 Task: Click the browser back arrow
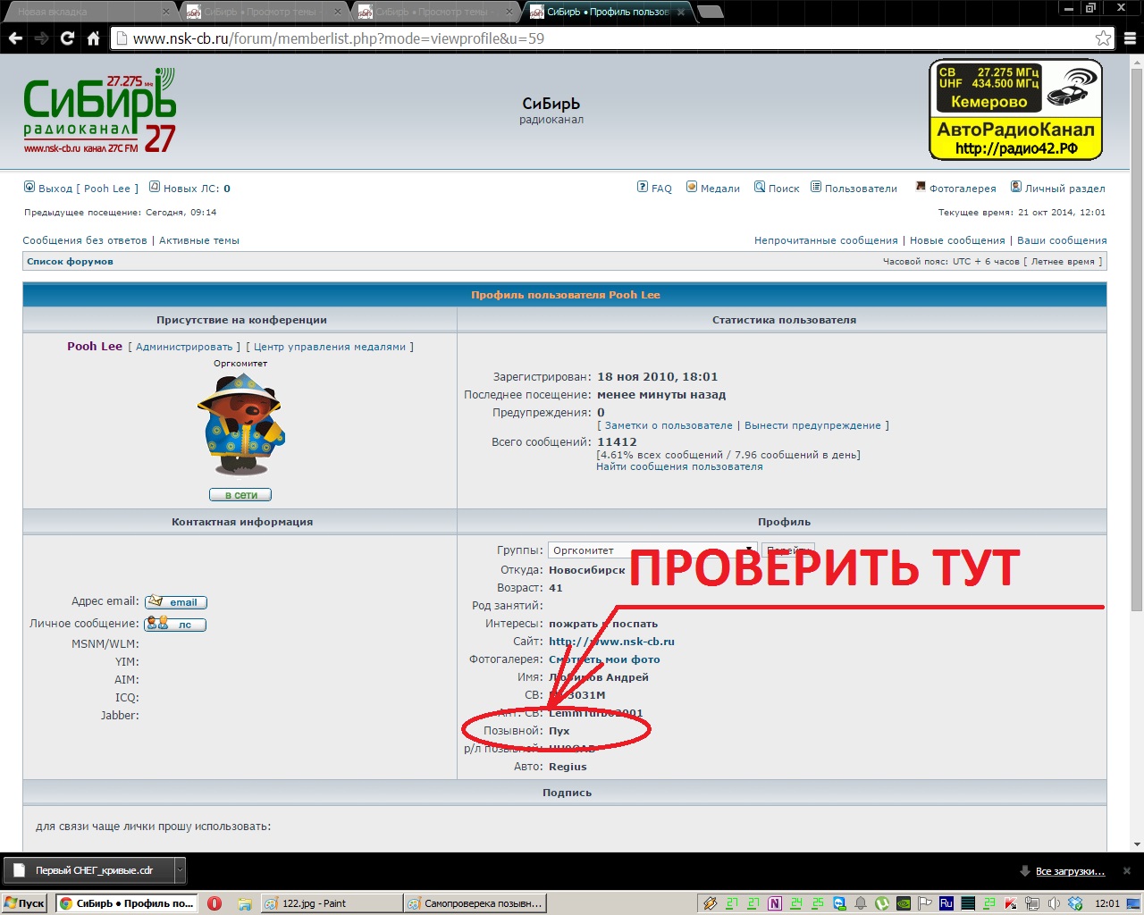pos(15,38)
